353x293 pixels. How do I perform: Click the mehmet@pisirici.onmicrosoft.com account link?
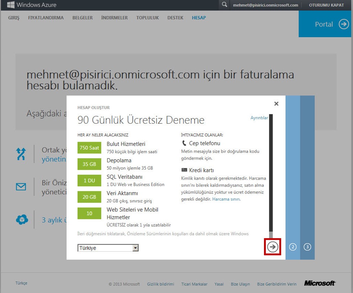tap(265, 5)
